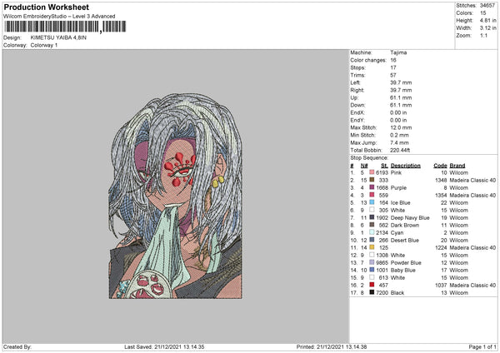
Task: Pick the Cyan thread swatch 2134
Action: (x=372, y=232)
